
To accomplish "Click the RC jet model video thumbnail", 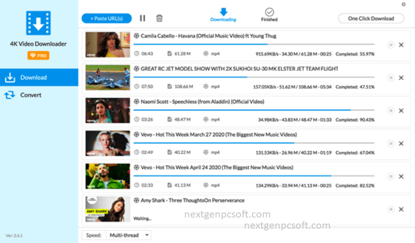I will [x=108, y=78].
